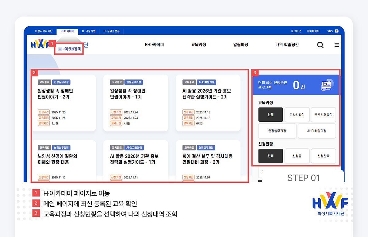Select the 온라인과정 course filter
Image resolution: width=368 pixels, height=237 pixels.
click(297, 114)
